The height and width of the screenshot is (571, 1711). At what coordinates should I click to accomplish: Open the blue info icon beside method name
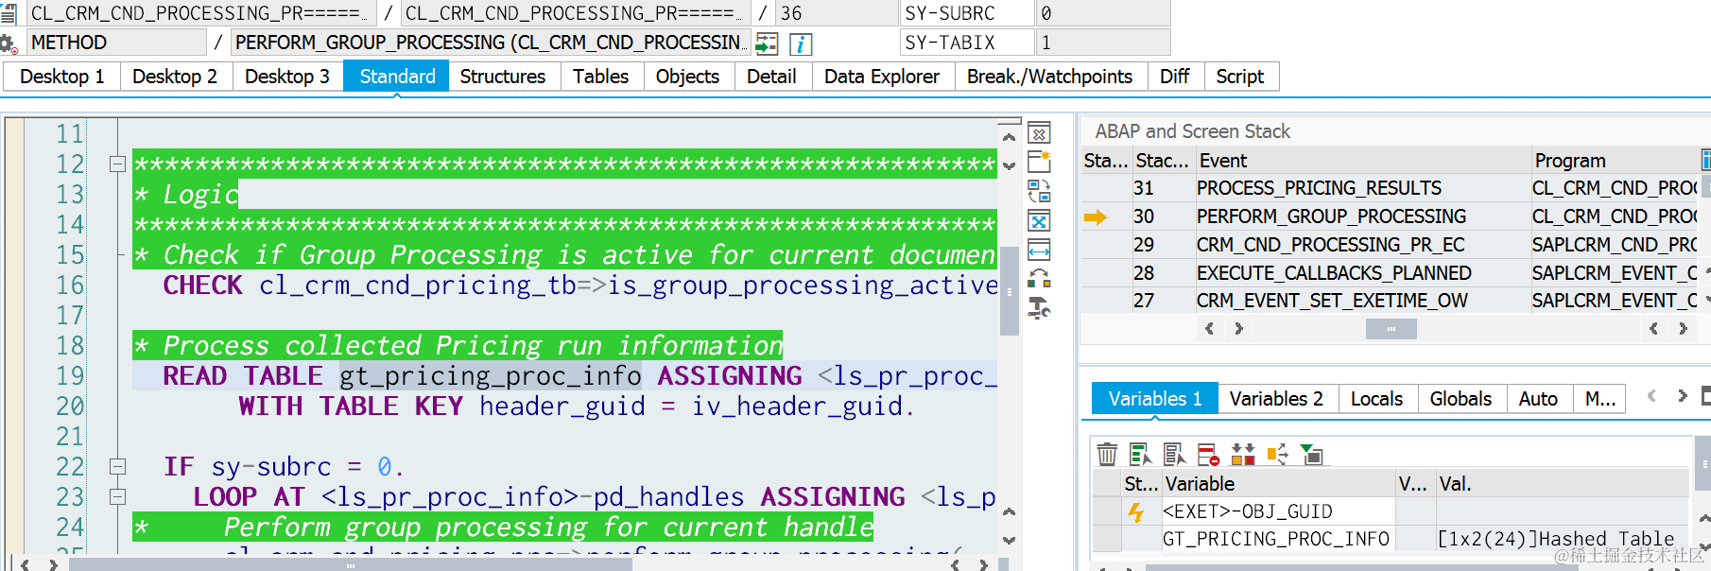click(x=801, y=43)
